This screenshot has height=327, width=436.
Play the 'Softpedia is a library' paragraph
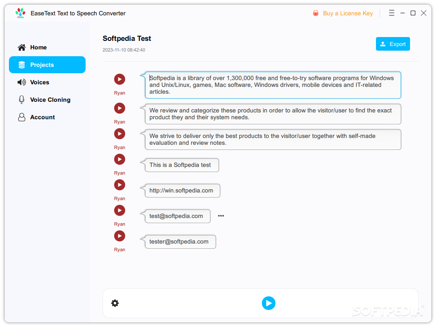point(120,79)
